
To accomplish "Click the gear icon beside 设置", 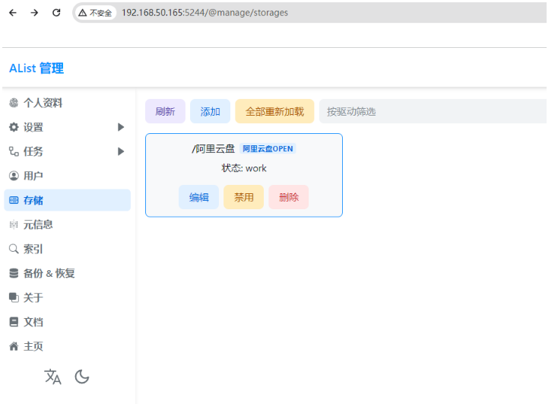I will pos(14,127).
